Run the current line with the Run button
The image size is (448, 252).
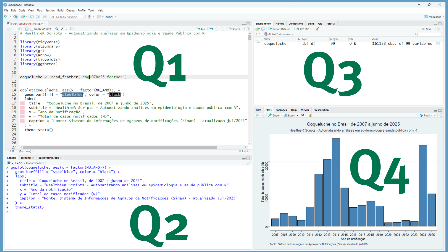[x=201, y=29]
